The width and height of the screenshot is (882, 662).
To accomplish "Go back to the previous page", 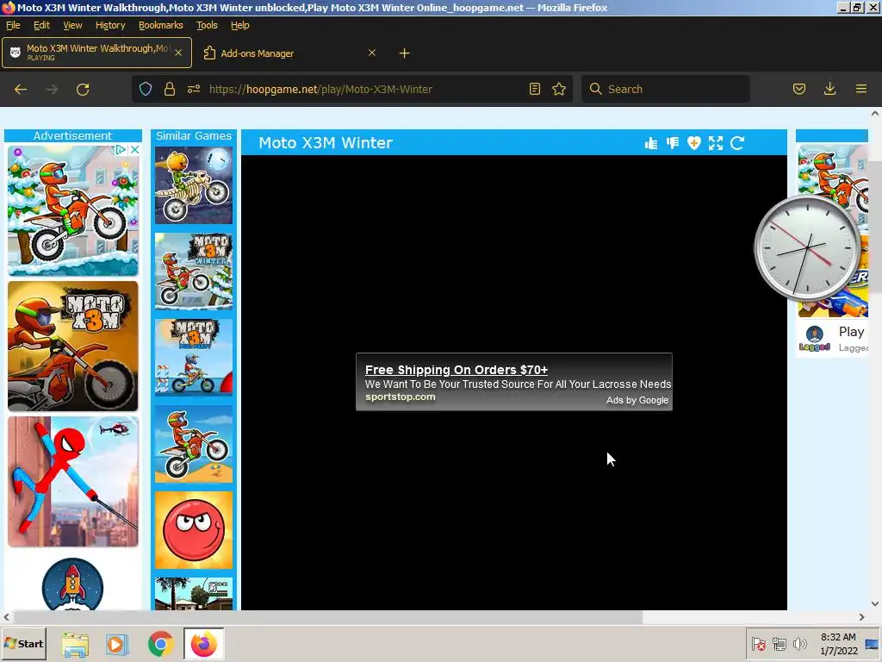I will click(21, 90).
